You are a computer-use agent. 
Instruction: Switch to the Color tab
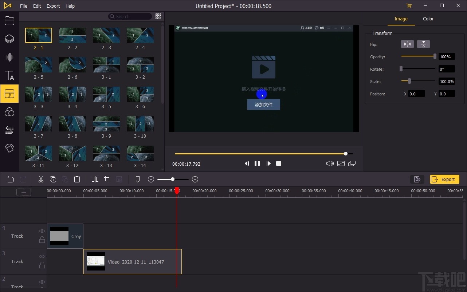[428, 19]
